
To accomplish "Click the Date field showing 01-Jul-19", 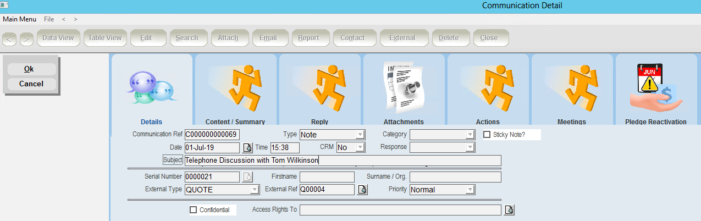I will (x=212, y=147).
